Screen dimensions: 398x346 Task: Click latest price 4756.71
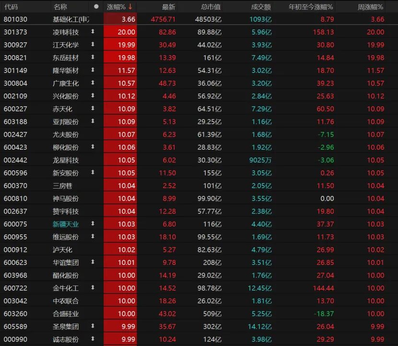[163, 19]
